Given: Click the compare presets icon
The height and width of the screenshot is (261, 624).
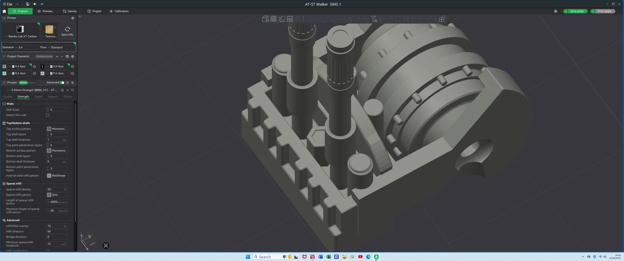Looking at the screenshot, I should tap(72, 83).
